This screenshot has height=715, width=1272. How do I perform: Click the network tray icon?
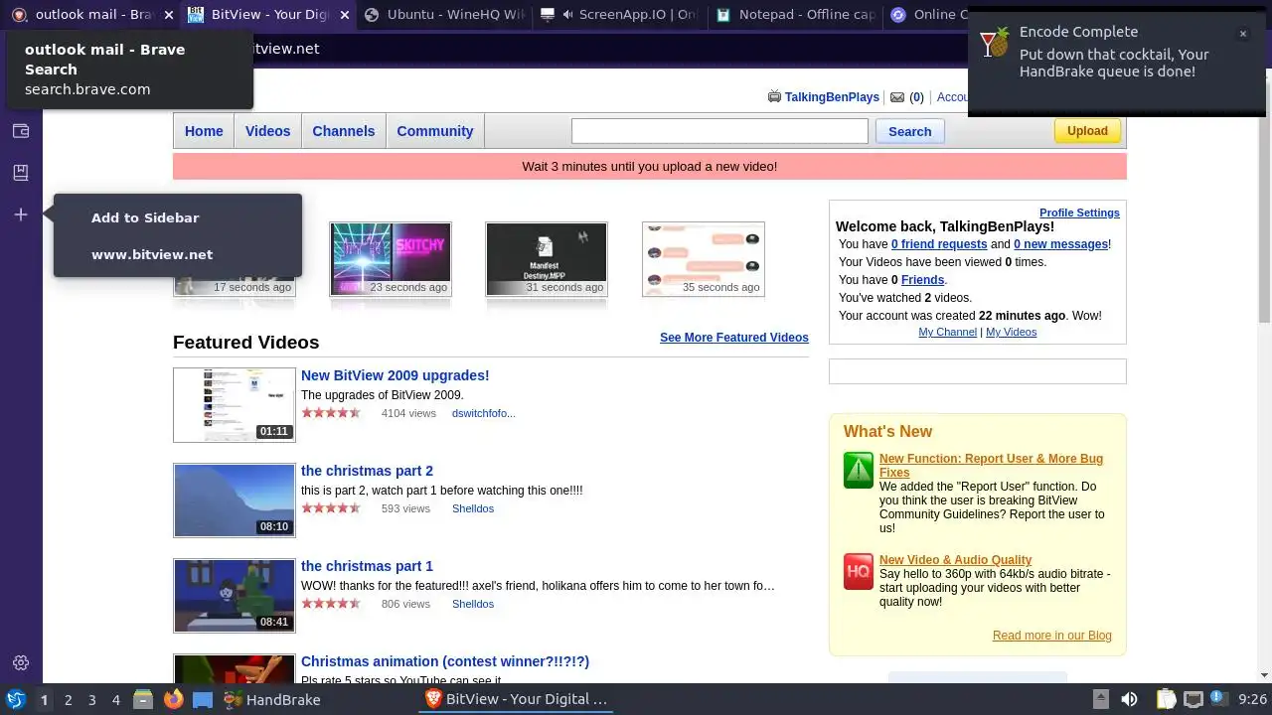[1193, 700]
